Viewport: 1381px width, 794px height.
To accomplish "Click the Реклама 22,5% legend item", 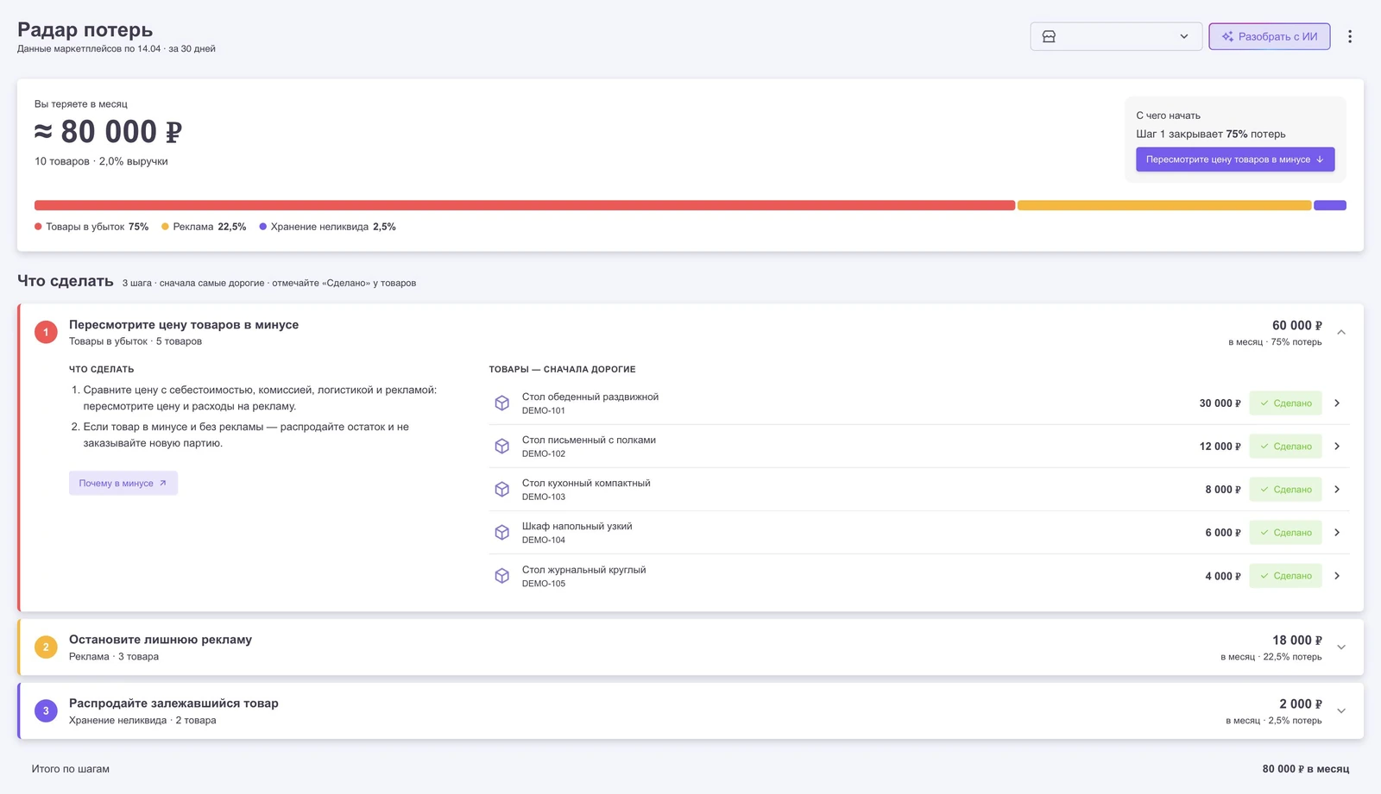I will point(204,227).
